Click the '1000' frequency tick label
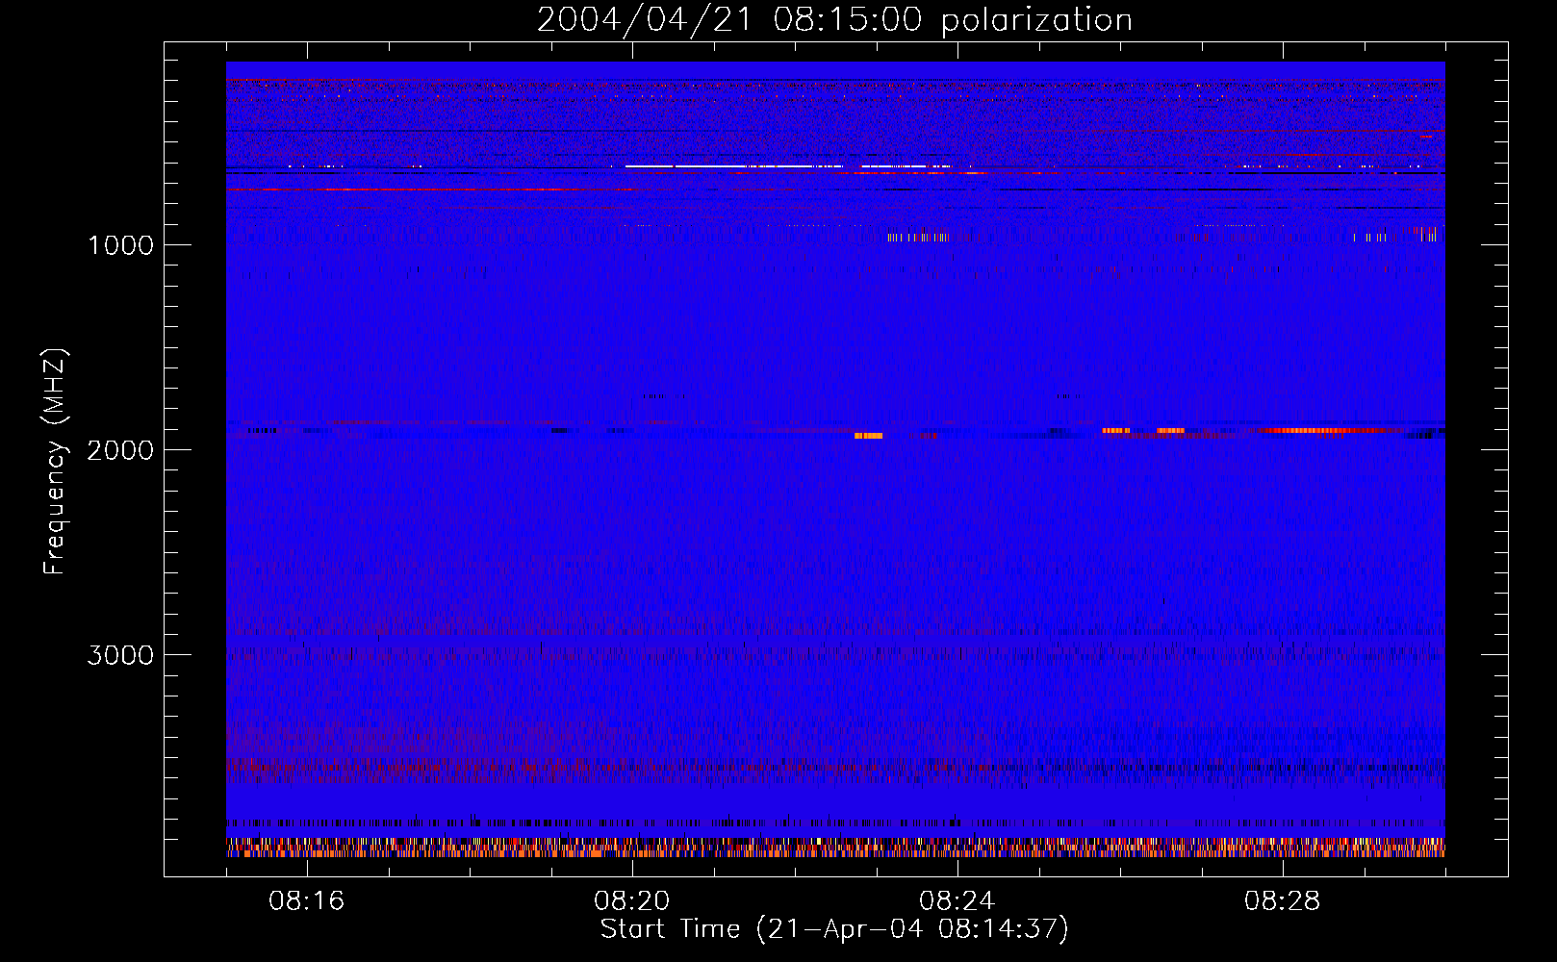This screenshot has width=1557, height=962. pos(120,245)
